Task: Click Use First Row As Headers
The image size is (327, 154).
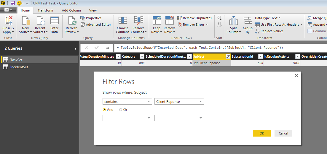Action: (x=279, y=25)
